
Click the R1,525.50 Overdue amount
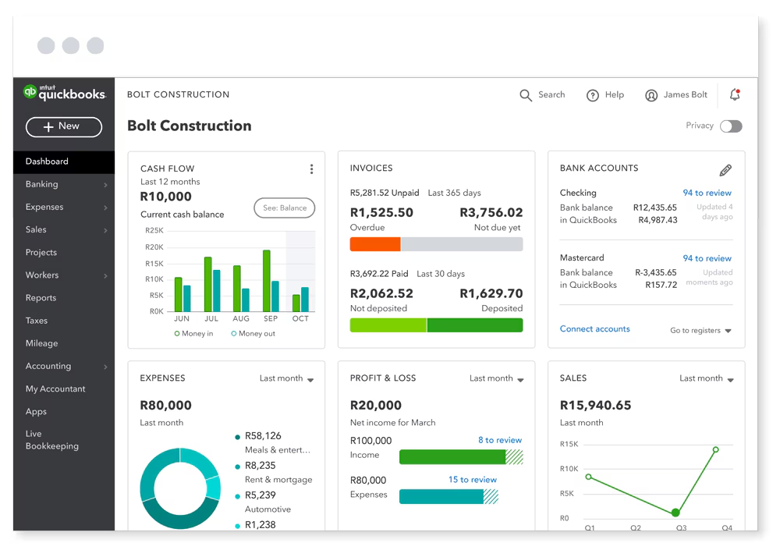[x=381, y=212]
